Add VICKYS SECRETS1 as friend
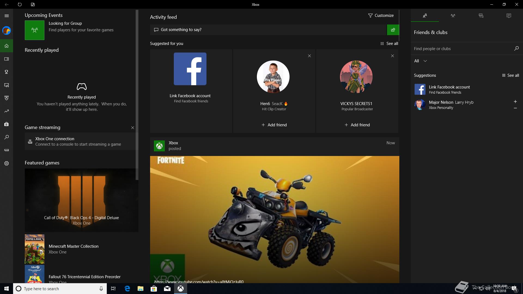Image resolution: width=523 pixels, height=294 pixels. pyautogui.click(x=357, y=125)
